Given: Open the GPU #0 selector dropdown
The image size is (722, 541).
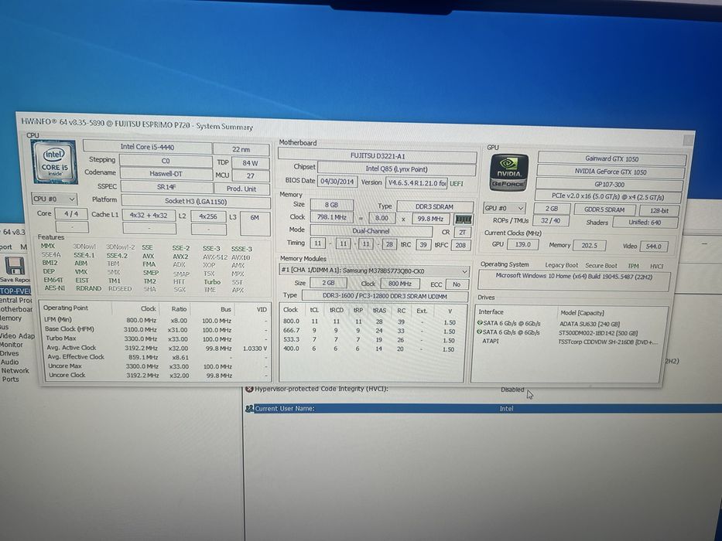Looking at the screenshot, I should (504, 208).
